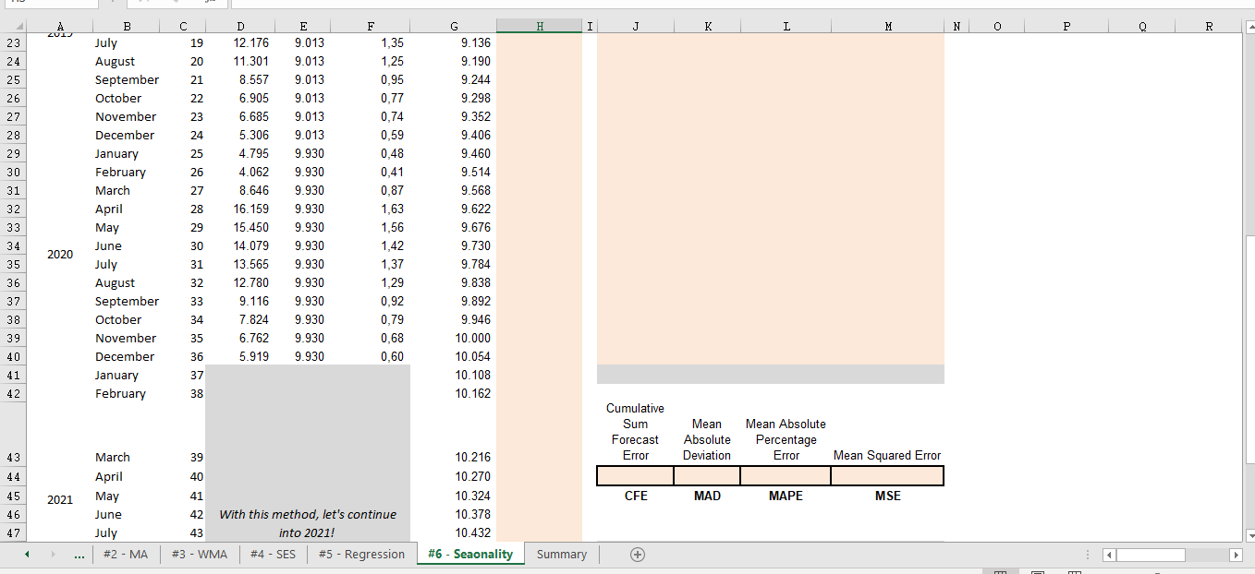Click the horizontal scrollbar right arrow

pos(1235,556)
